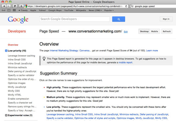Image resolution: width=176 pixels, height=121 pixels.
Task: Click the Search Google Developers field
Action: [75, 19]
